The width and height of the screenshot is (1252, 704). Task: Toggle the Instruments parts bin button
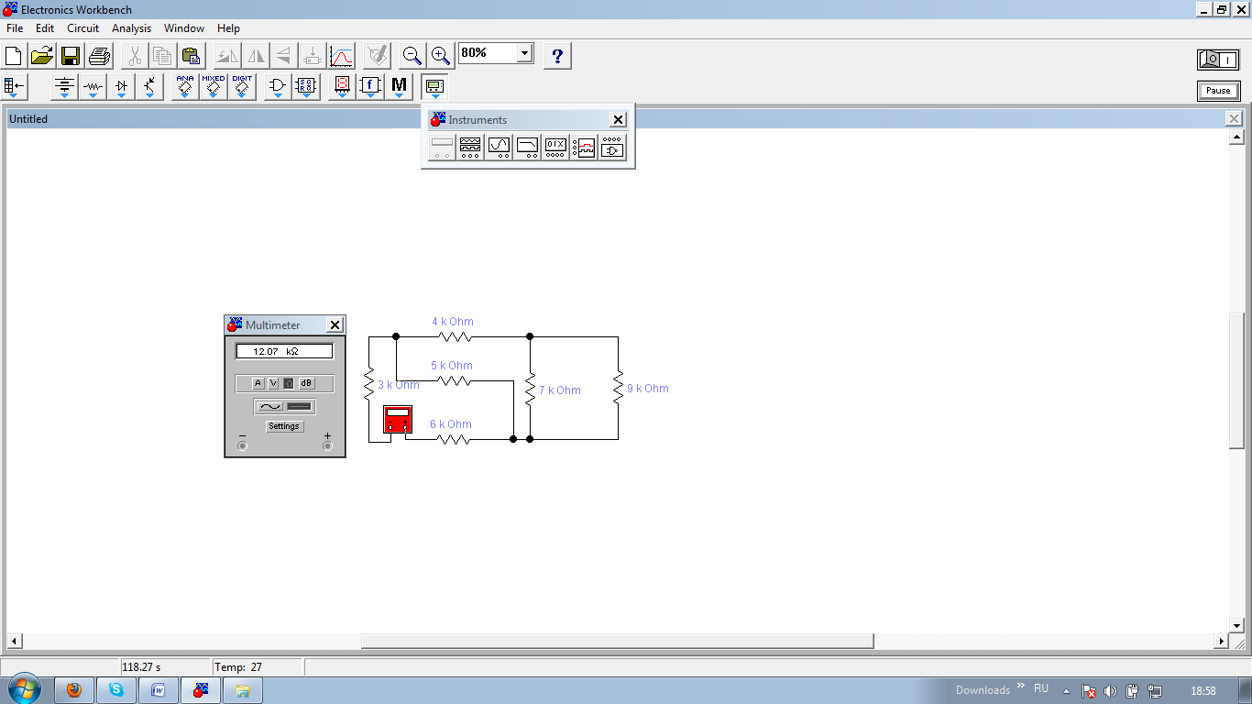point(434,88)
